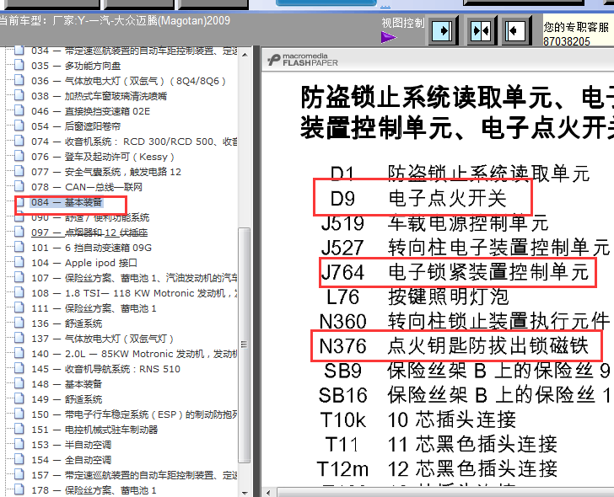The image size is (614, 497).
Task: Select 054 后窗遮阳卷帘 entry
Action: click(x=76, y=126)
